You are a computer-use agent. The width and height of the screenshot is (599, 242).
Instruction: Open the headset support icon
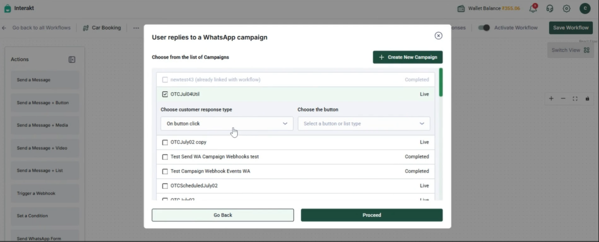click(x=550, y=8)
